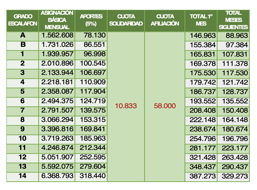This screenshot has height=190, width=257.
Task: Click the CUOTA AFILIACIÓN header cell
Action: click(x=165, y=20)
